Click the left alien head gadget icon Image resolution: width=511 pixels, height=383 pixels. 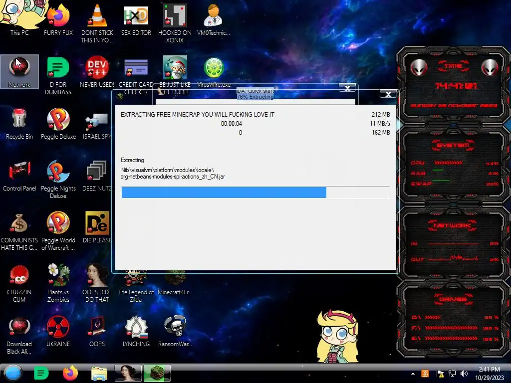click(419, 67)
